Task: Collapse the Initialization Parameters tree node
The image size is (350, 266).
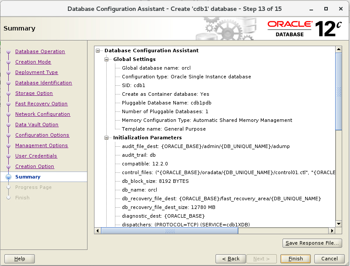Action: click(107, 138)
